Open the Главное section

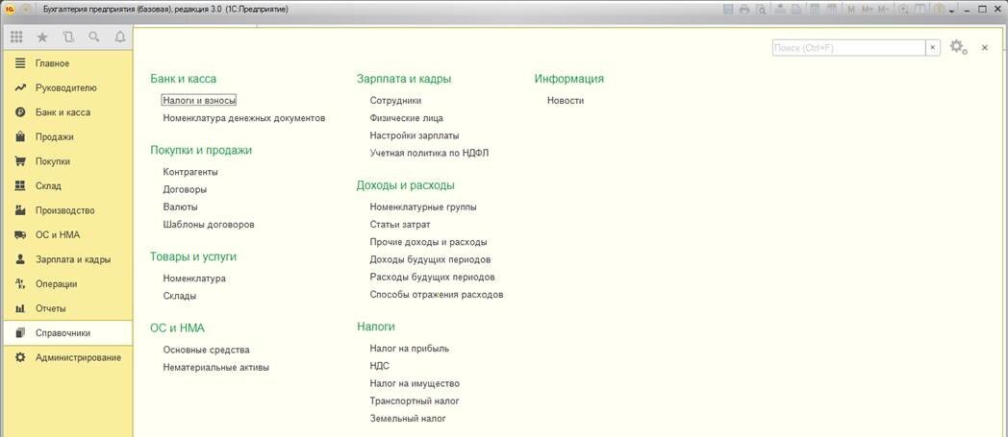[67, 63]
